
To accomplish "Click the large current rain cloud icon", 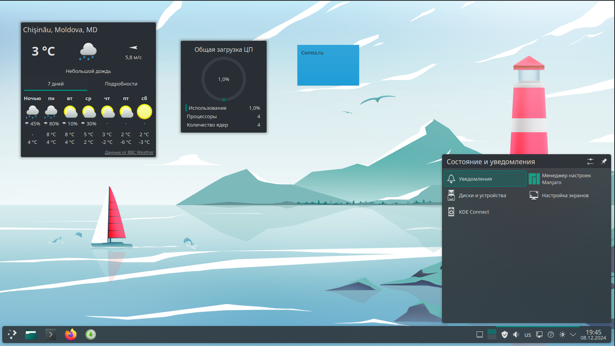I will pyautogui.click(x=88, y=51).
